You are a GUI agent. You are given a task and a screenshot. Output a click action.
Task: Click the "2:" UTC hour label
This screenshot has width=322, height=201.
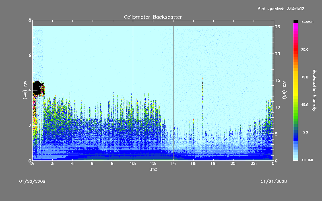(x=53, y=164)
